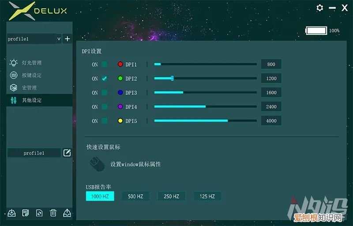
Task: Minimize the Delux window
Action: (x=332, y=8)
